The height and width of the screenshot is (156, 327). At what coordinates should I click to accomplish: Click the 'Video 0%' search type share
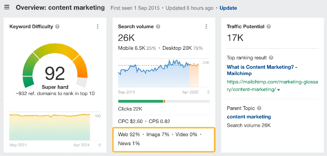(186, 134)
